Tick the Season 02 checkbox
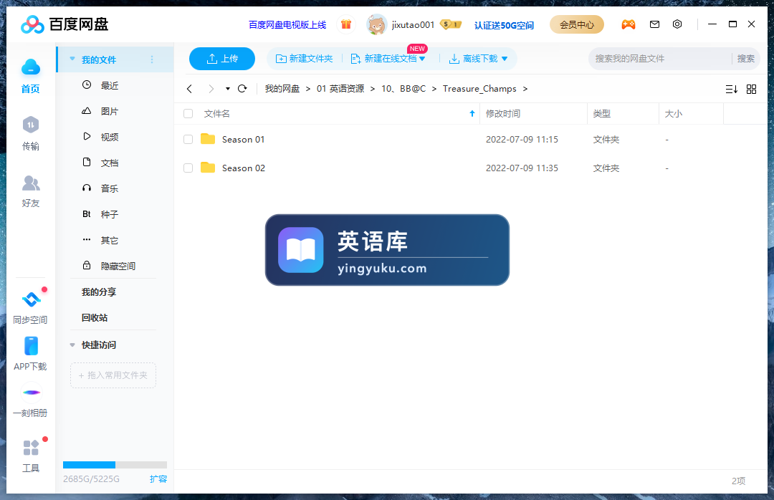The height and width of the screenshot is (500, 774). point(188,168)
